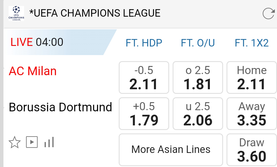The image size is (277, 167).
Task: Open the Borussia Dortmund team name
Action: tap(60, 107)
